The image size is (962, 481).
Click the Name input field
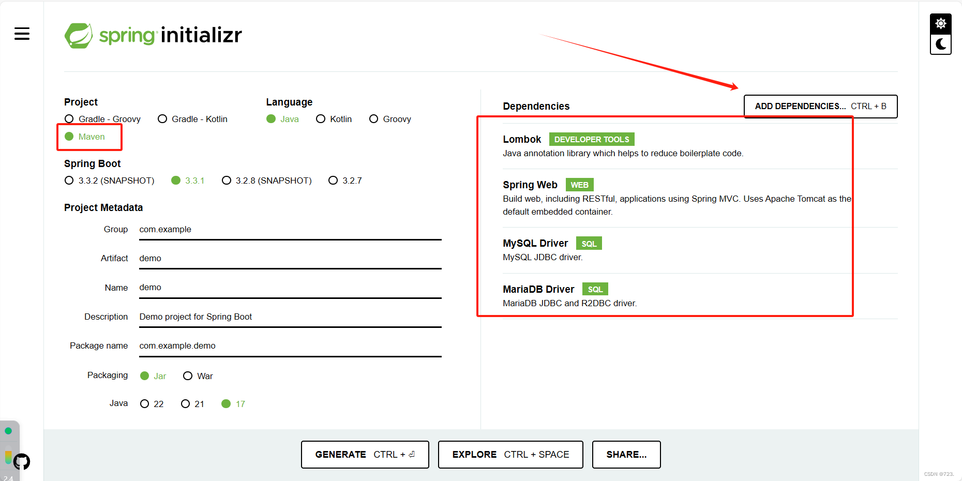[290, 288]
